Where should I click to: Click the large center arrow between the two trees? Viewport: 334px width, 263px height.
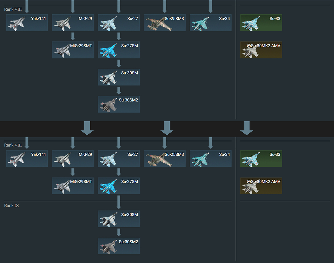(x=167, y=128)
